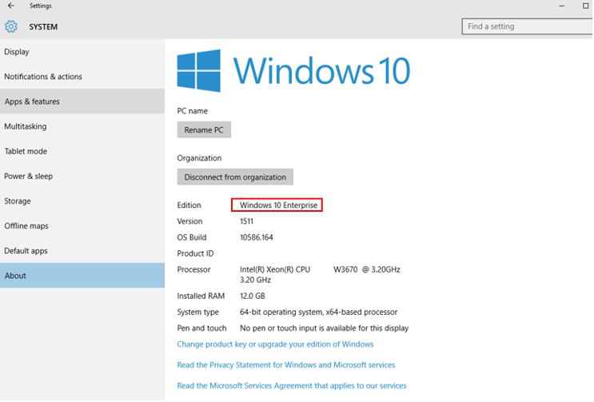Focus the Find a setting search box
The image size is (594, 402).
528,26
